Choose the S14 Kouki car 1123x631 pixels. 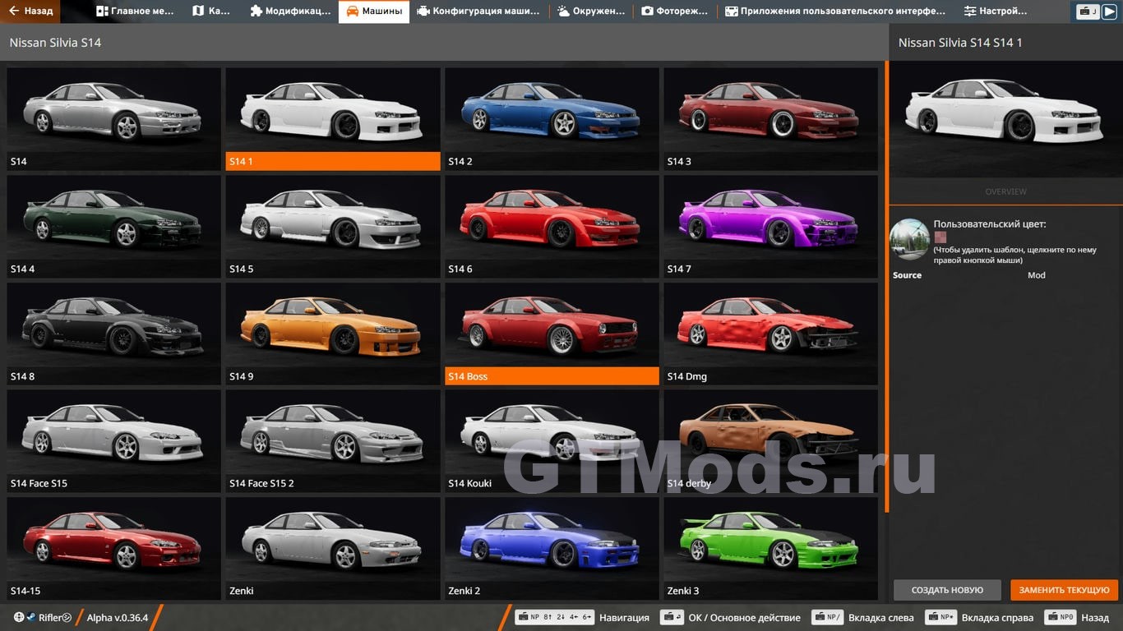tap(552, 440)
